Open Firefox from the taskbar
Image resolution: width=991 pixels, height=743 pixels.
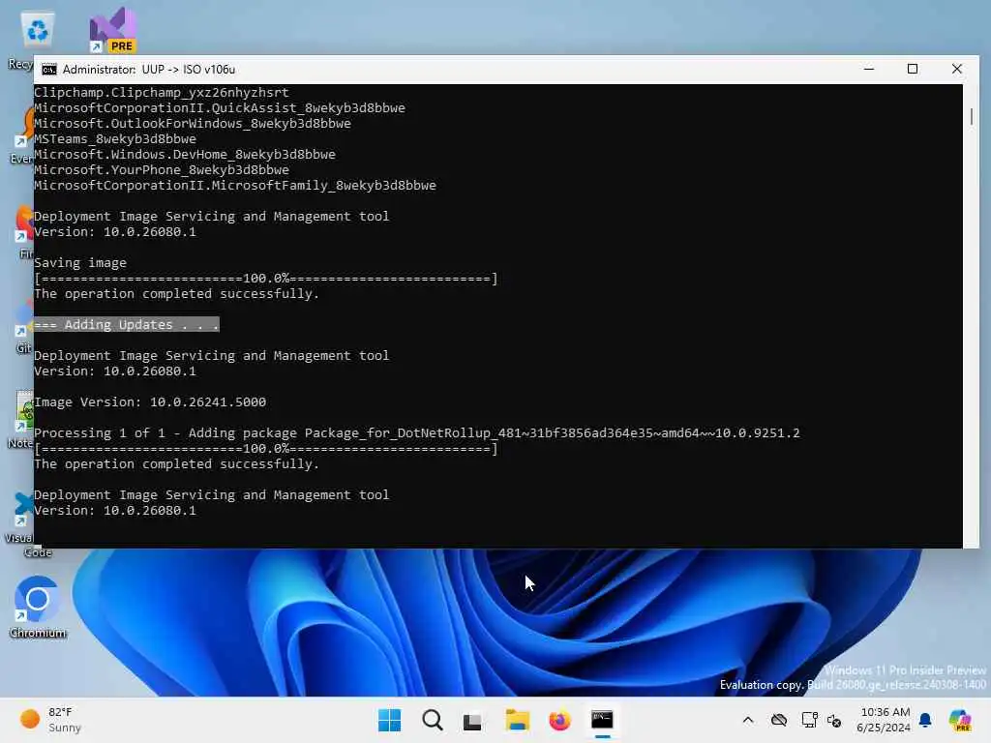[x=559, y=720]
